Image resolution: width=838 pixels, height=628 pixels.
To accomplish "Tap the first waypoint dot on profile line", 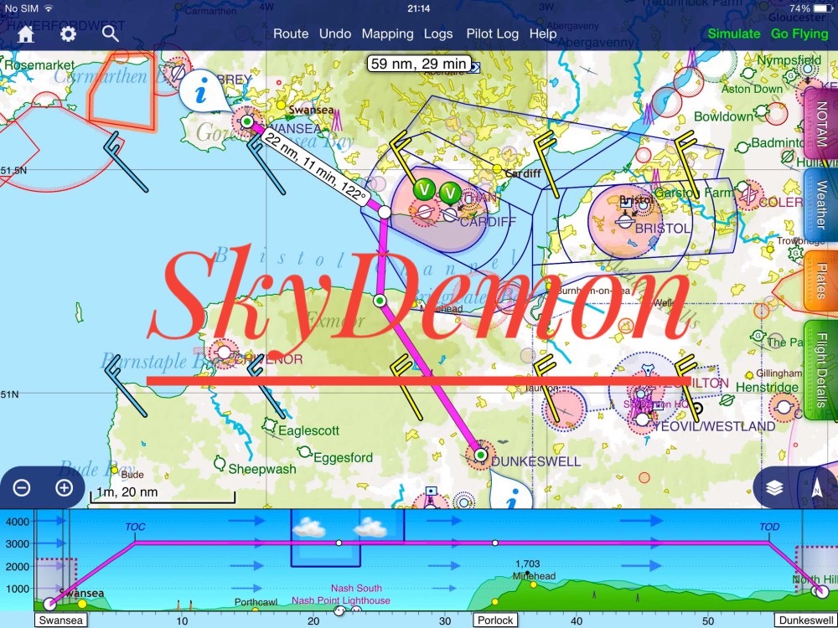I will [339, 543].
